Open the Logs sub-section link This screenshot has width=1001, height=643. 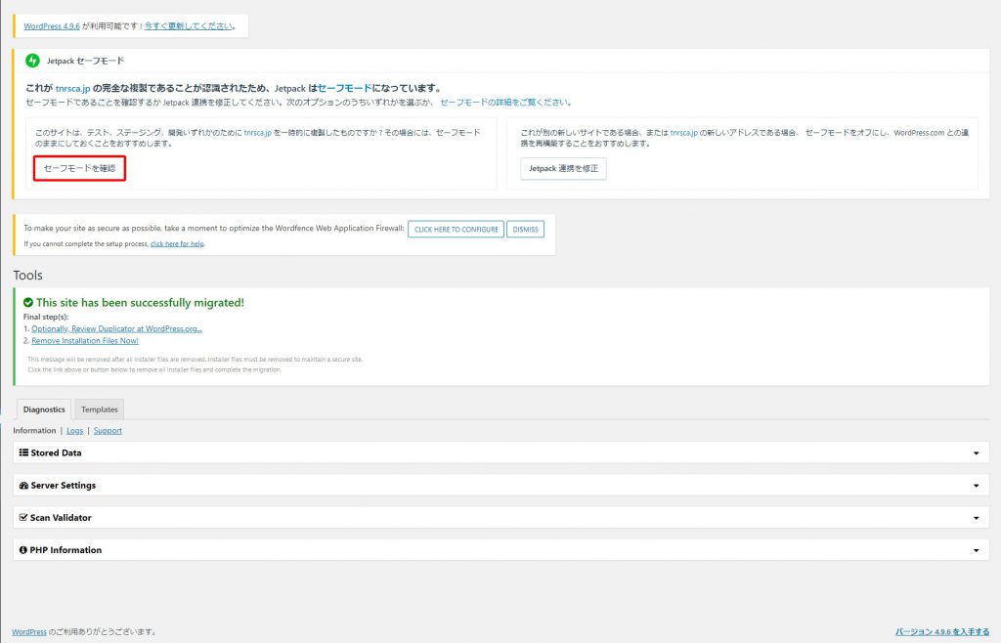[74, 431]
